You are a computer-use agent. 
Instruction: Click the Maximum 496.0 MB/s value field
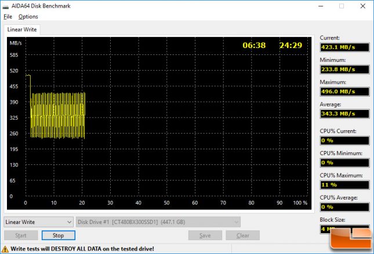[344, 91]
